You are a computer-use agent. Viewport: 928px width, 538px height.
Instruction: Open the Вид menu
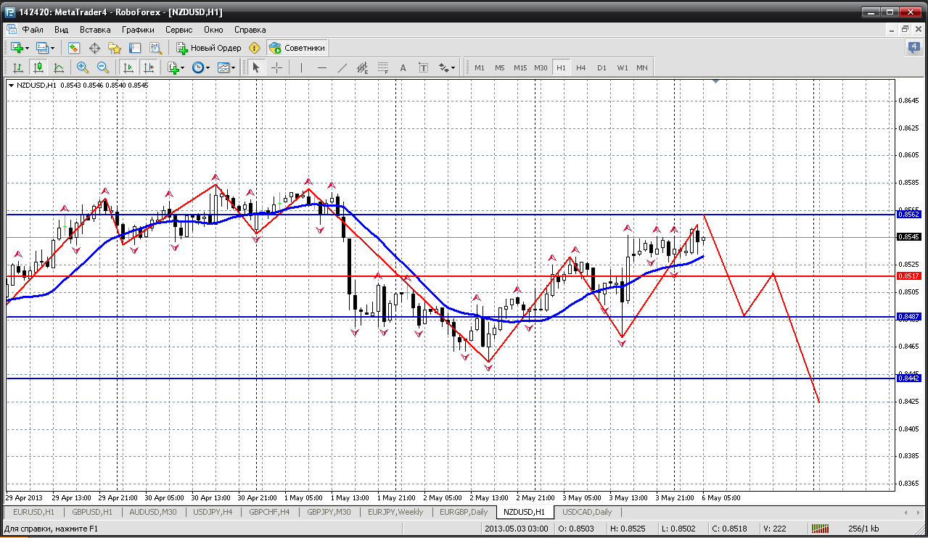62,30
